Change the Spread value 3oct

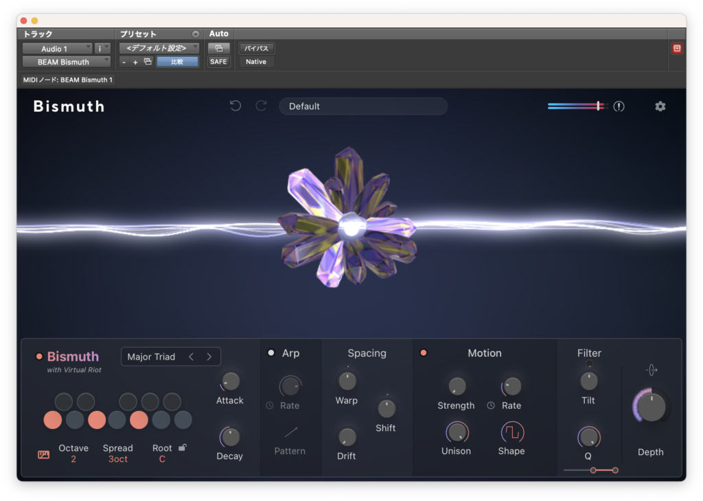click(118, 459)
